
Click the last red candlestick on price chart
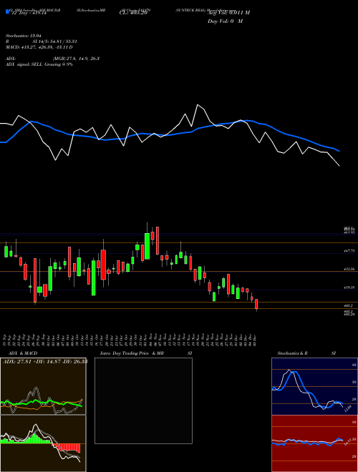(256, 304)
